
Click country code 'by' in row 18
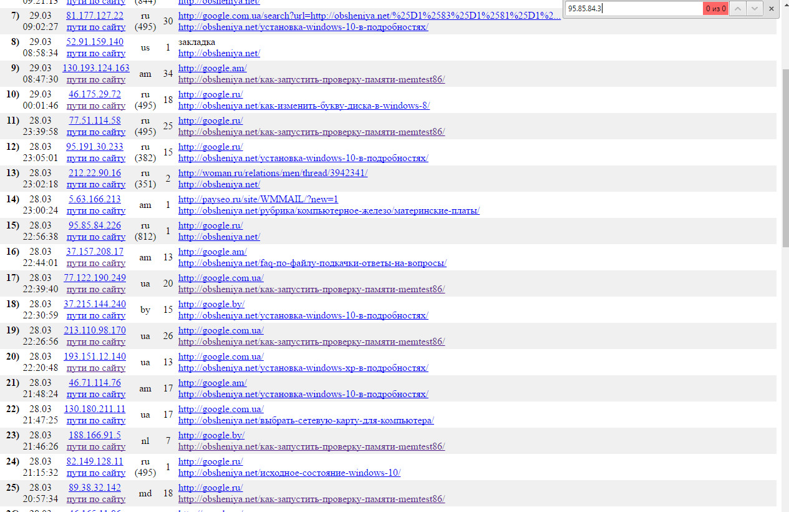145,310
